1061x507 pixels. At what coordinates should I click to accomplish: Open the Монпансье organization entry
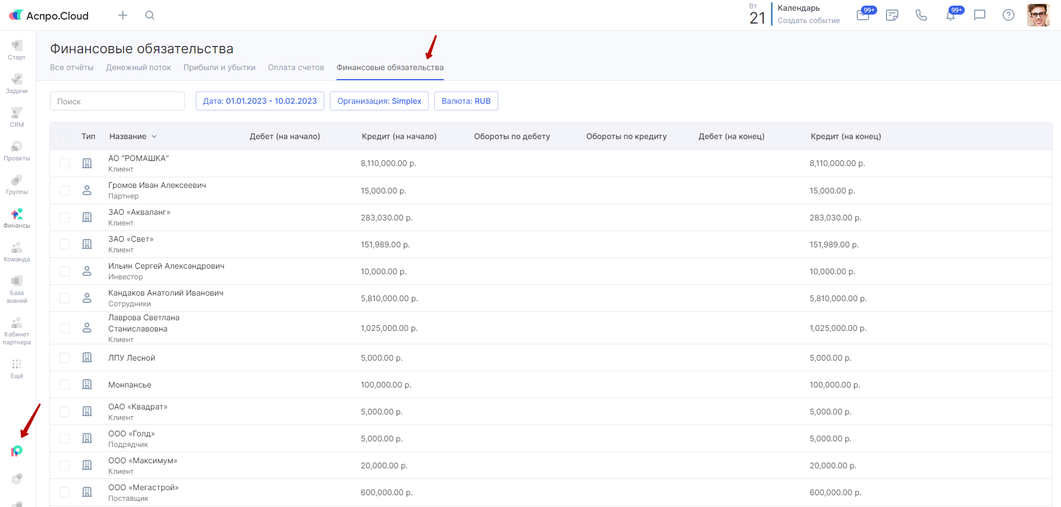[130, 385]
